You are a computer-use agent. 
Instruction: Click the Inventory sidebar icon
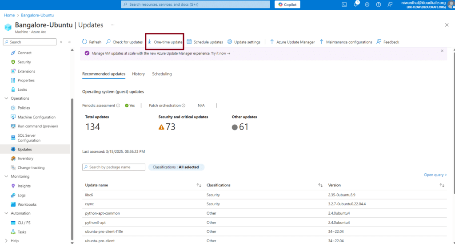13,159
